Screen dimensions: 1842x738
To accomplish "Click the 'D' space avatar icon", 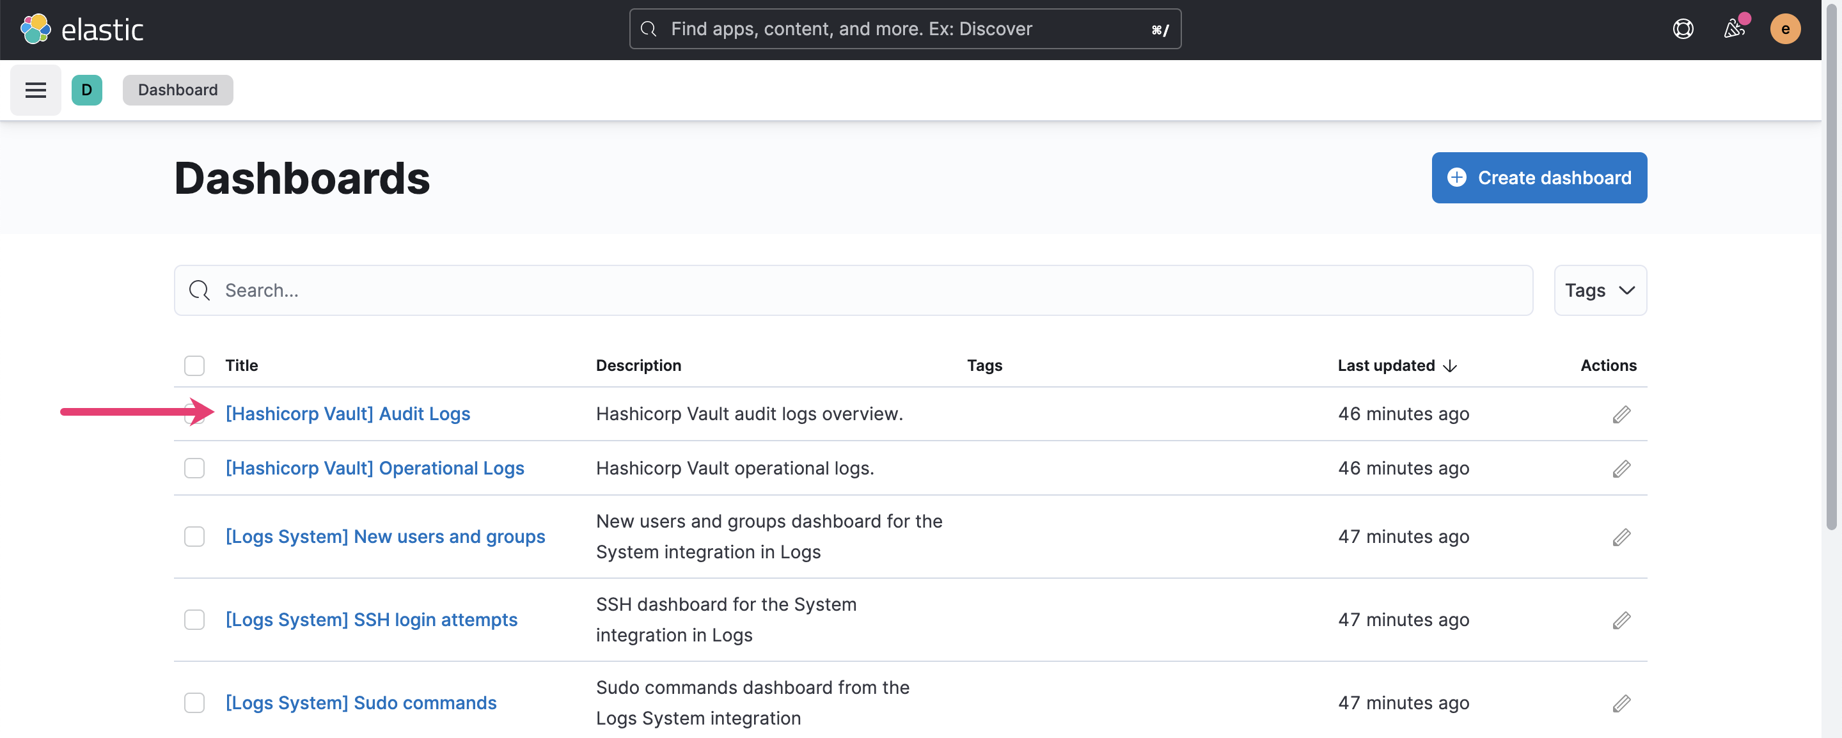I will pyautogui.click(x=86, y=90).
